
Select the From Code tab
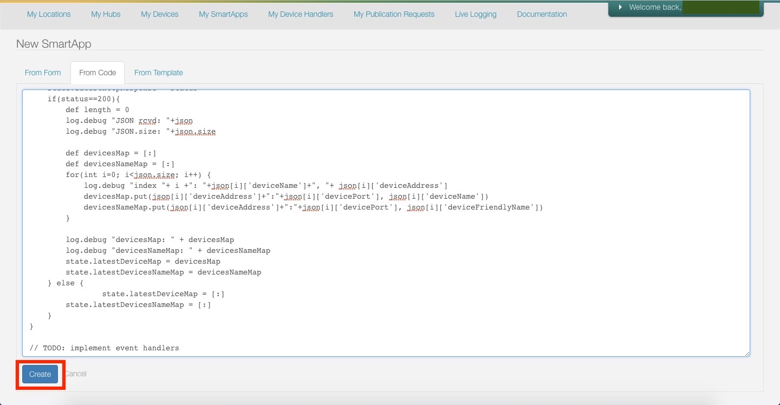pos(97,73)
